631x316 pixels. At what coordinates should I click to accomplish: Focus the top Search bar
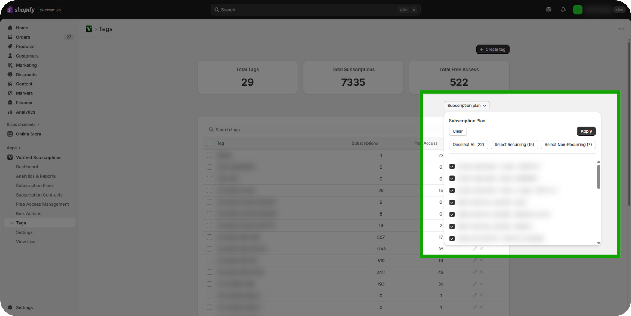315,10
